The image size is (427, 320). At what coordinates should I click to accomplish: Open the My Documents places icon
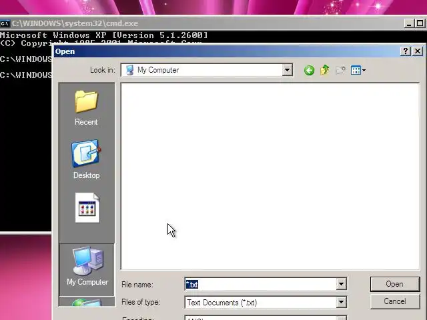(87, 208)
